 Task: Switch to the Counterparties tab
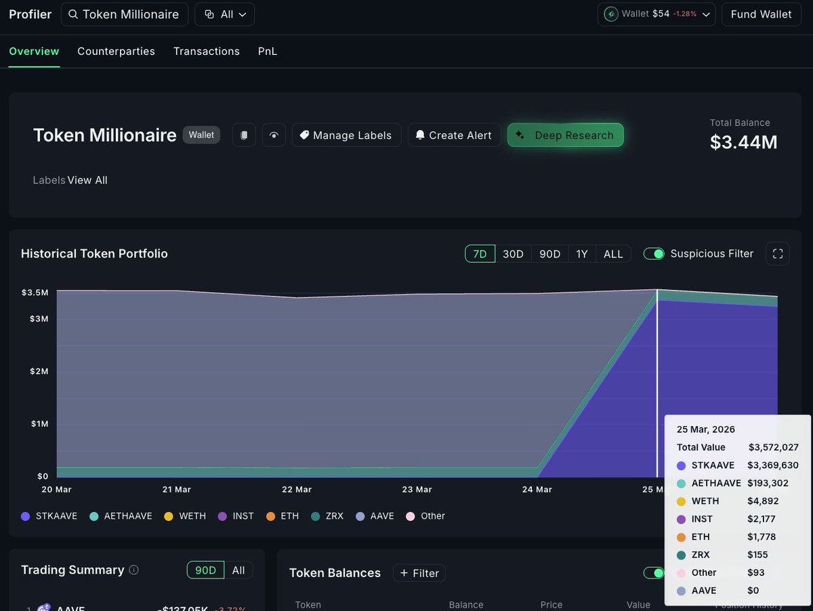pyautogui.click(x=116, y=51)
